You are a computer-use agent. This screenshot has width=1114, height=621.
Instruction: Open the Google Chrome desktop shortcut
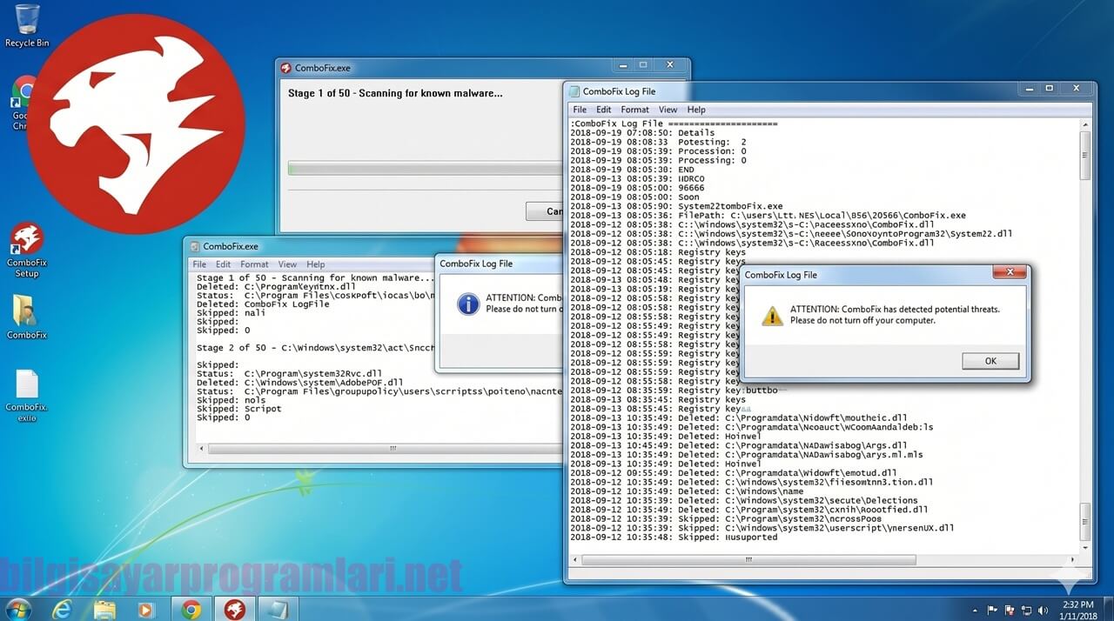21,103
